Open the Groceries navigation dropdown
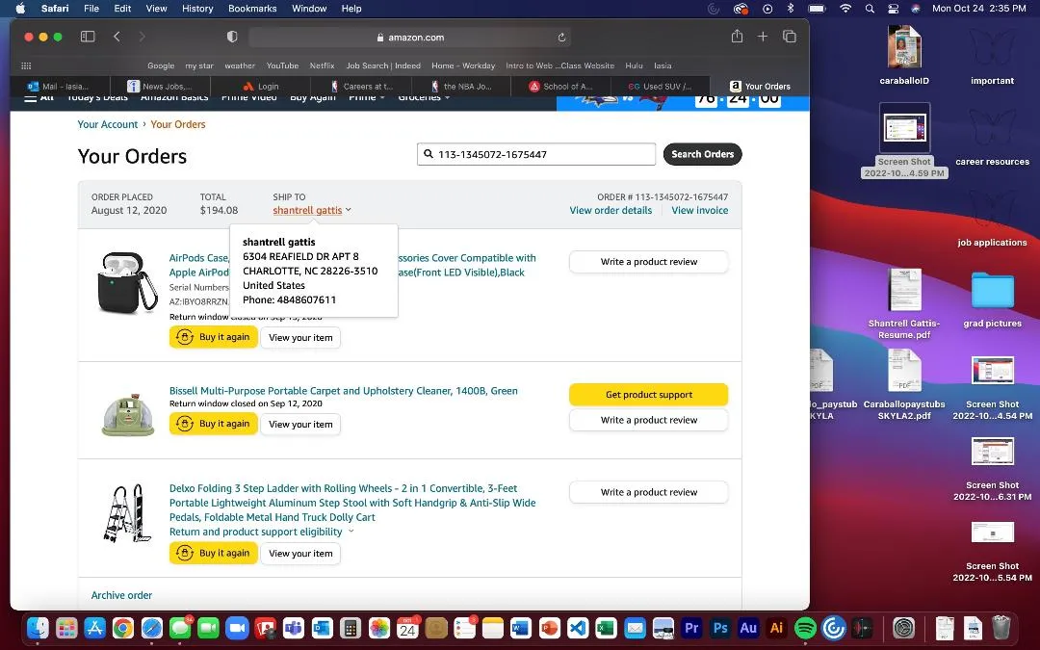 coord(424,97)
